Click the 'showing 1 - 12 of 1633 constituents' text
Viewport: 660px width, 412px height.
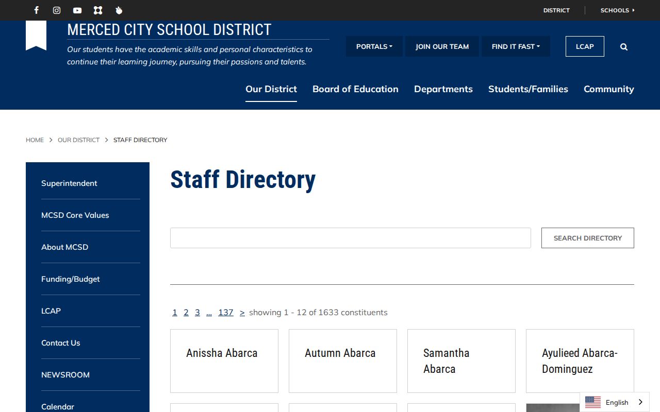pos(318,313)
